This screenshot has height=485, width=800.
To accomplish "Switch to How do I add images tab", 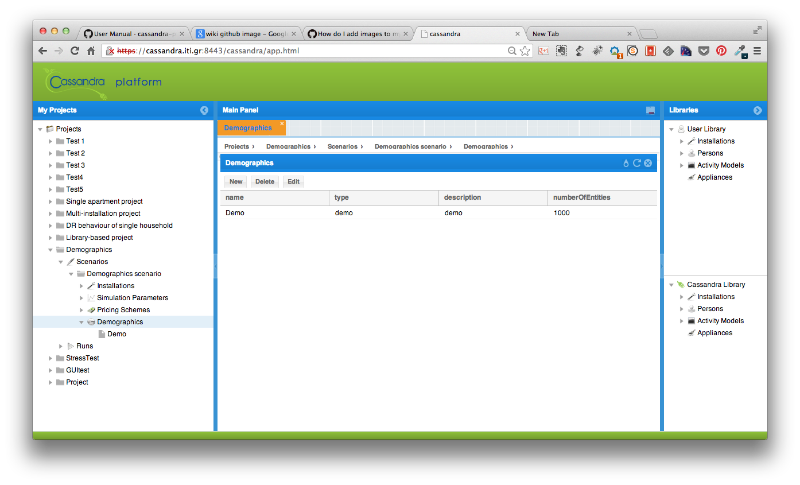I will [x=358, y=34].
